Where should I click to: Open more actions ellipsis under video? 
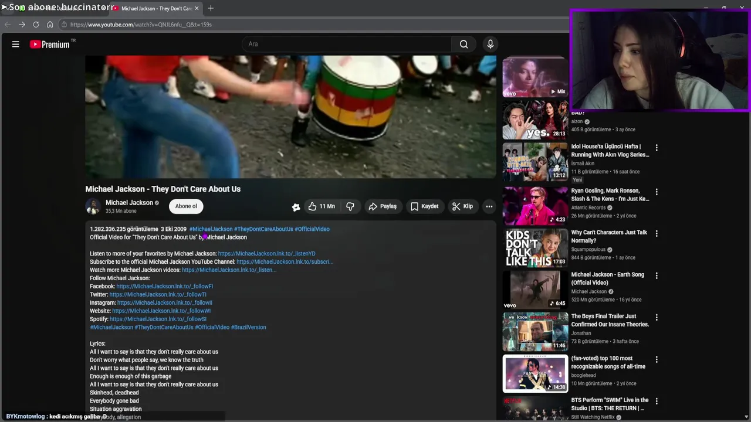[489, 206]
